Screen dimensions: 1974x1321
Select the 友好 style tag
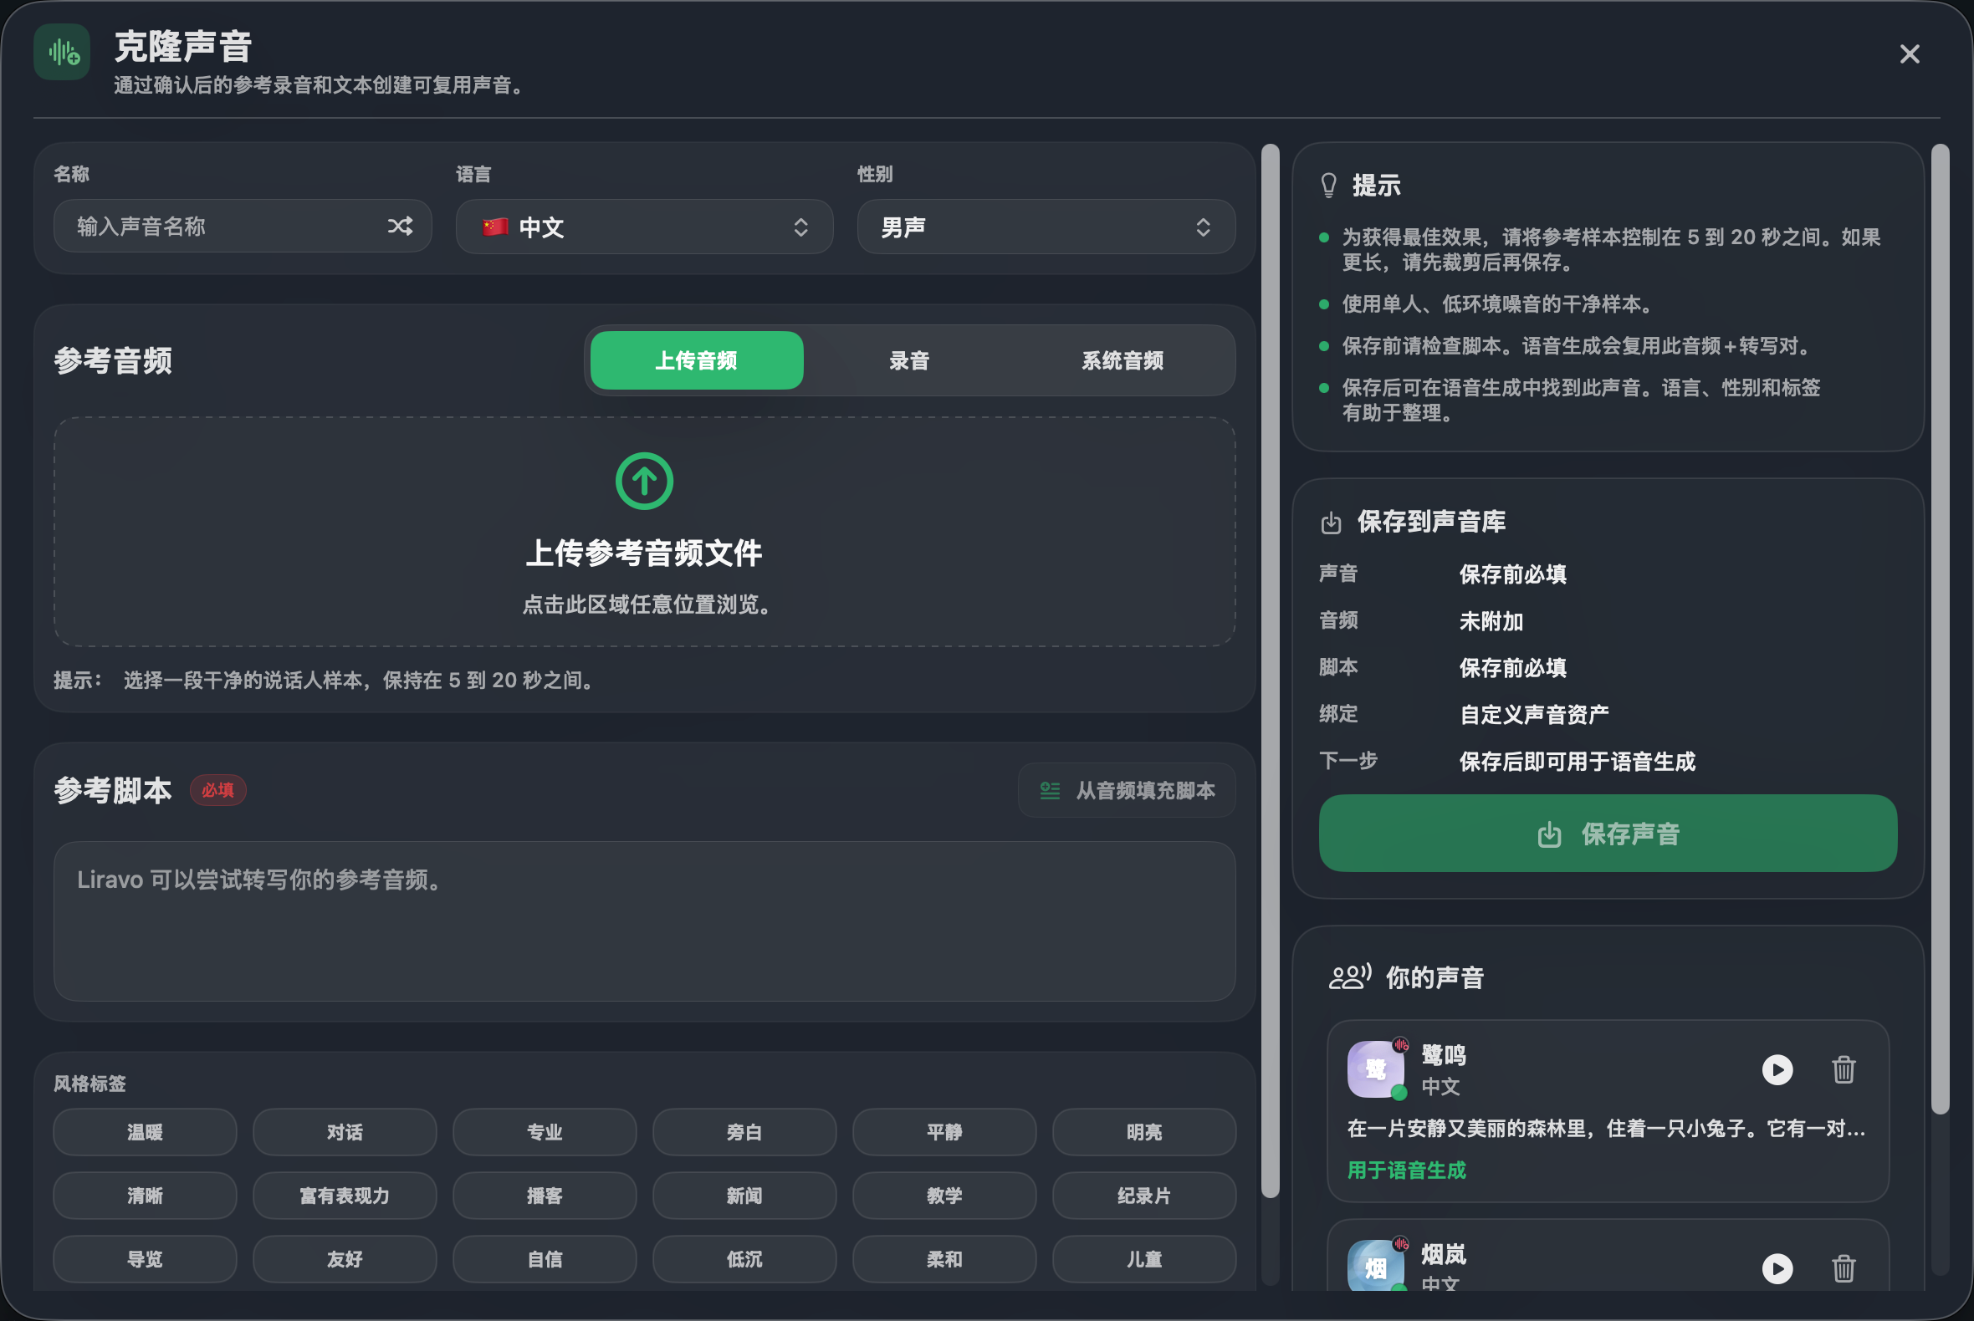pos(345,1259)
